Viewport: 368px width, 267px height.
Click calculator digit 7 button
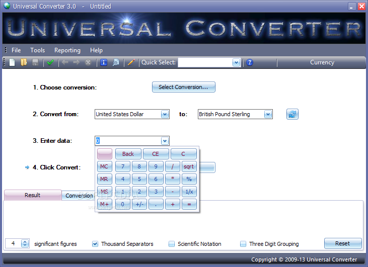click(123, 166)
